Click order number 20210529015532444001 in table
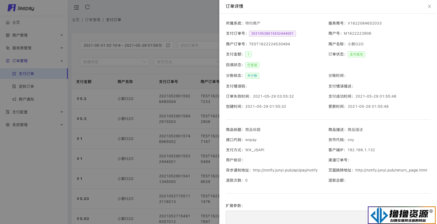This screenshot has height=224, width=437. click(175, 159)
